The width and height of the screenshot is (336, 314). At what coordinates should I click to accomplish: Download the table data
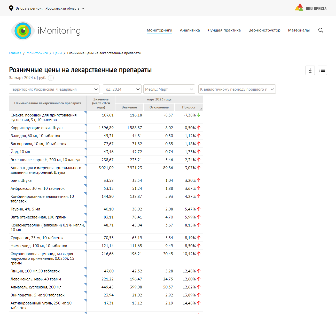tap(310, 70)
